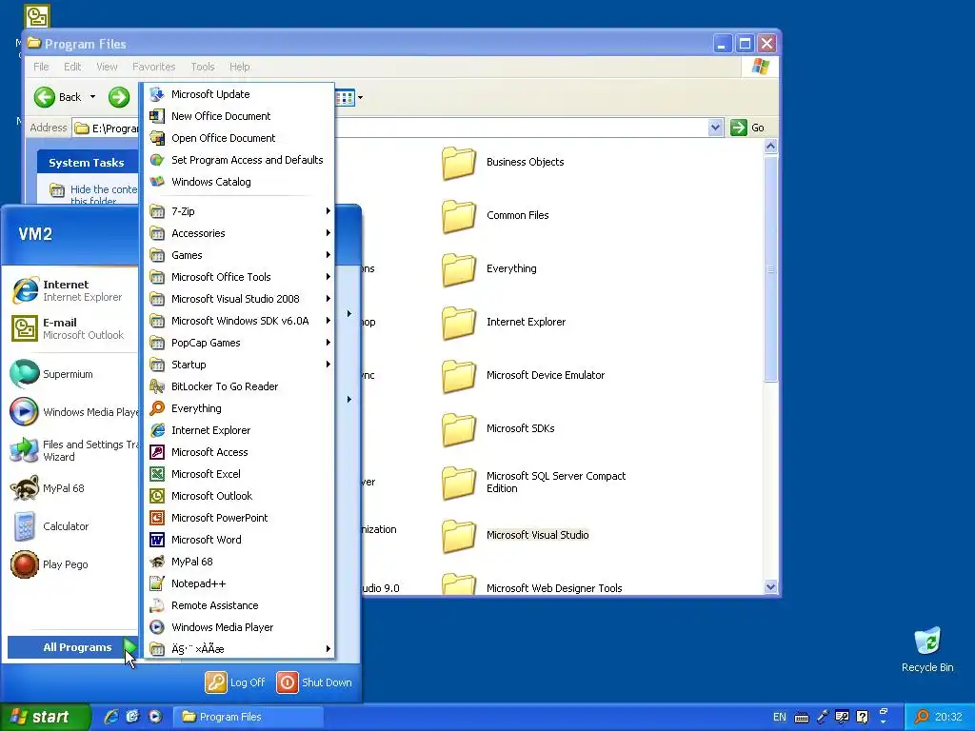Click the Everything search tray icon

922,717
